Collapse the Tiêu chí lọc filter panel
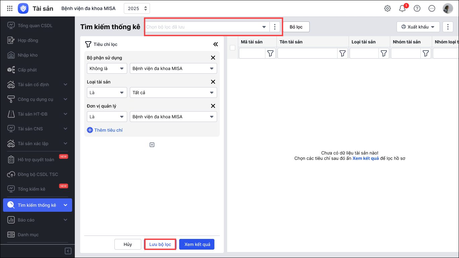 click(x=215, y=44)
